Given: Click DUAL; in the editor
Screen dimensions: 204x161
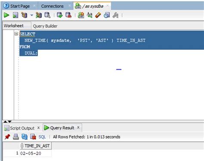Looking at the screenshot, I should 31,53.
